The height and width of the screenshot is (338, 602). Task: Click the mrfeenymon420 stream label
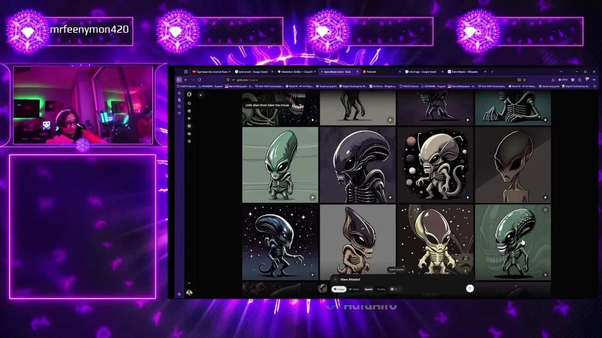click(89, 29)
